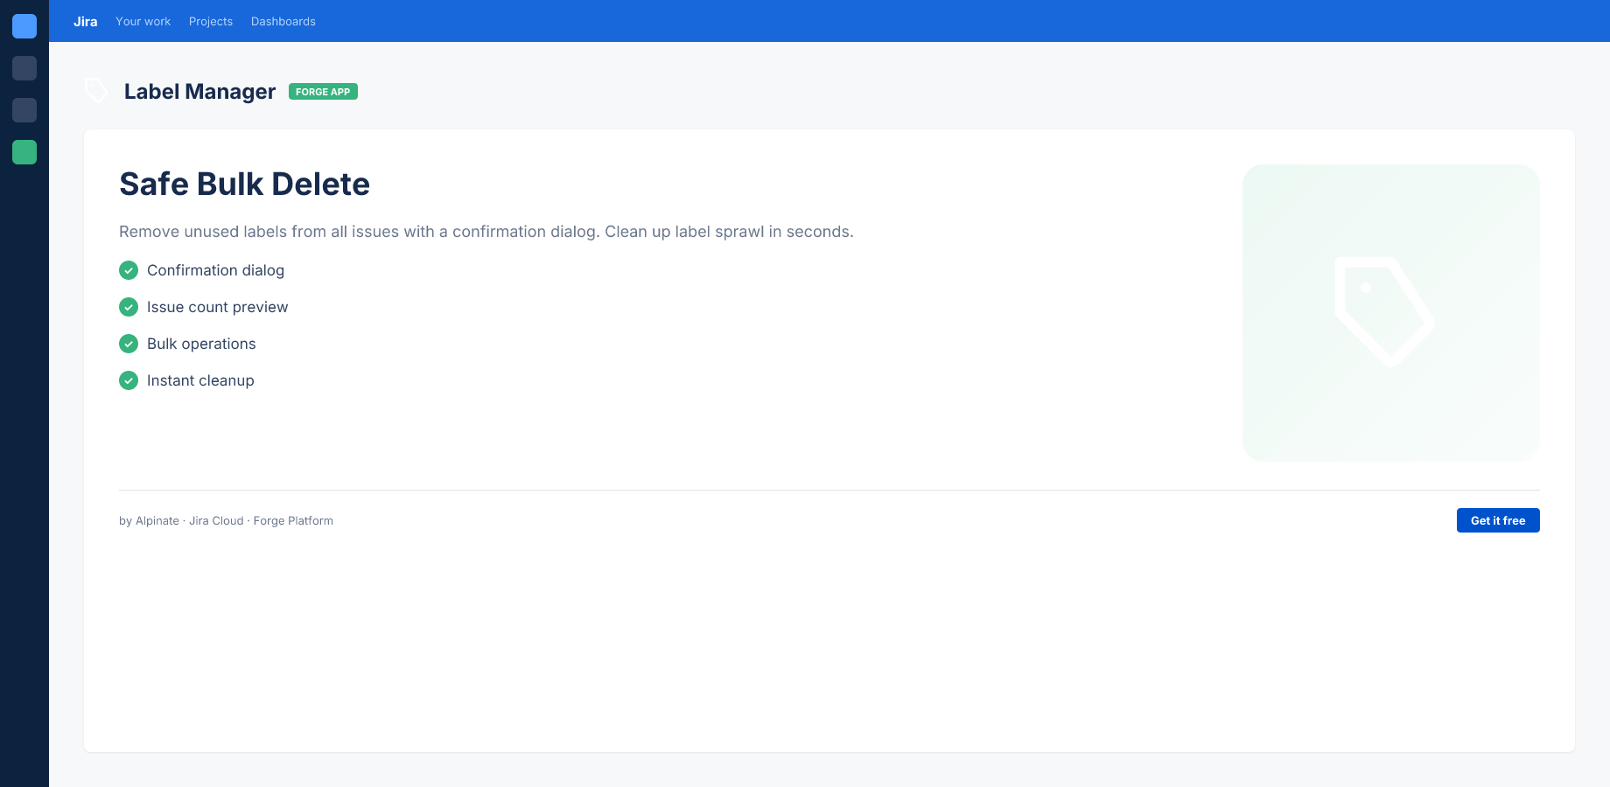Click the 'Bulk operations' feature text

click(201, 344)
